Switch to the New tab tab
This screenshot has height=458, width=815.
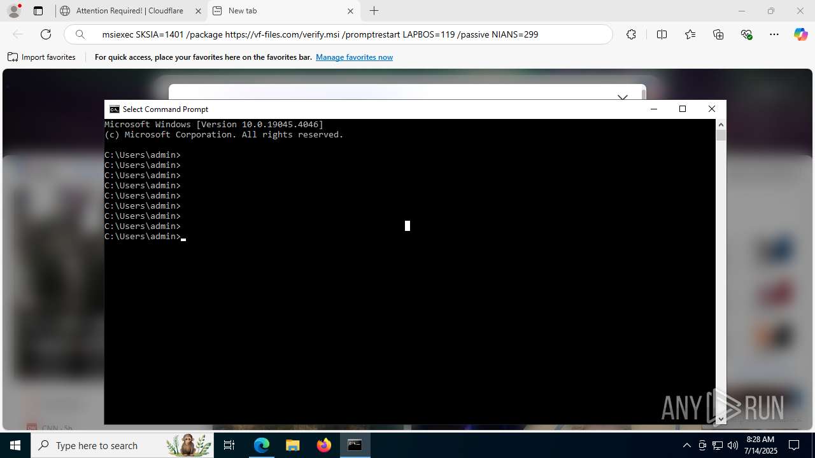tap(283, 11)
